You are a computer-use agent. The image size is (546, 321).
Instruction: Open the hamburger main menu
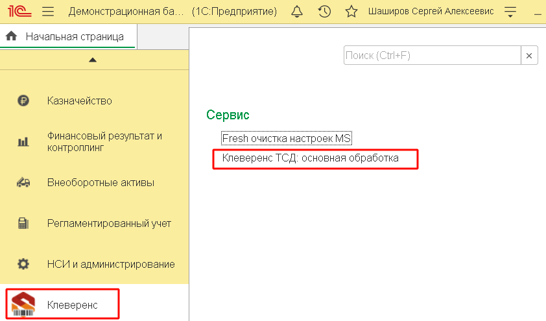pyautogui.click(x=48, y=12)
